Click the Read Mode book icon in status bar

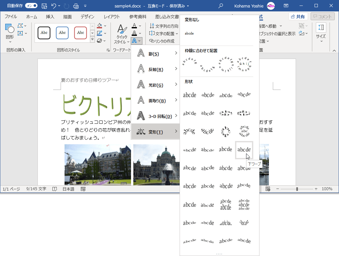[x=55, y=189]
